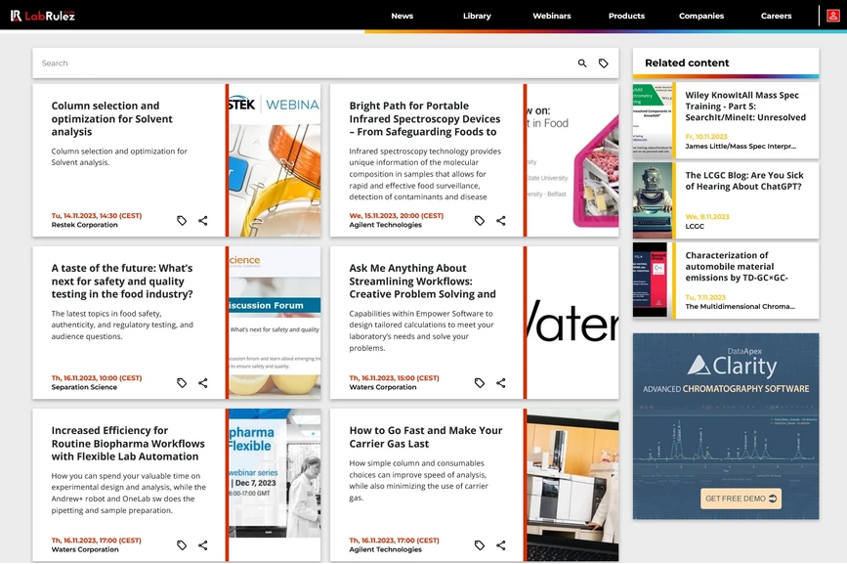Share the Ask Me Anything webinar

point(501,383)
